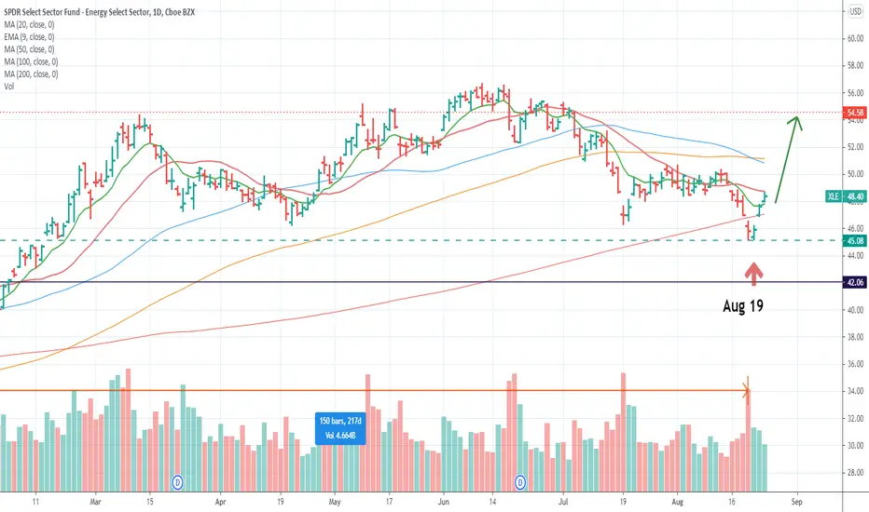Viewport: 869px width, 512px height.
Task: Select the MA (200, close, 0) legend entry
Action: pyautogui.click(x=31, y=74)
